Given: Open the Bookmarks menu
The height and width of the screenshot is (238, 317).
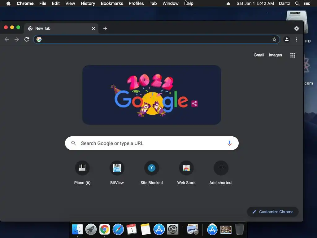Looking at the screenshot, I should (x=112, y=3).
